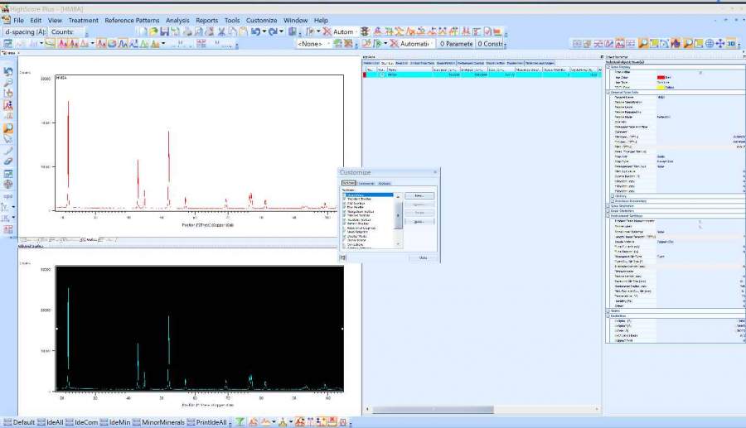Collapse the Scan Display section in Object Inspector
Viewport: 746px width, 428px height.
(608, 66)
